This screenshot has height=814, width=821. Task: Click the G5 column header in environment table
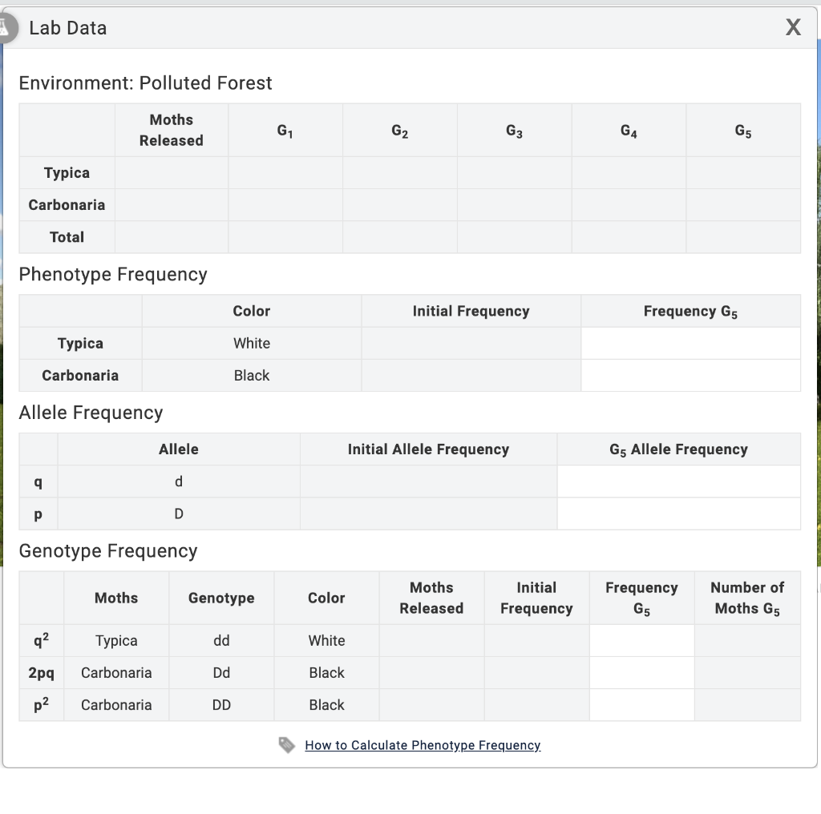tap(743, 131)
